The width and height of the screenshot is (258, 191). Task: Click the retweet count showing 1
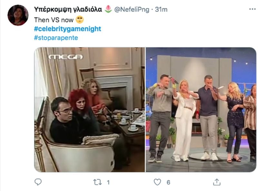pos(108,182)
